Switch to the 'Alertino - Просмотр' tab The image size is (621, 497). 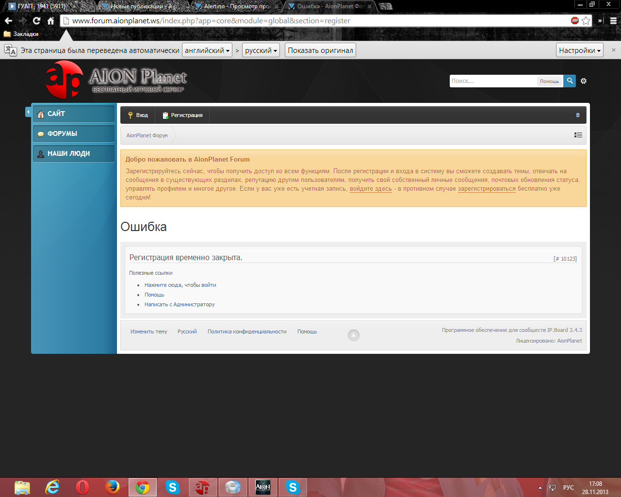(235, 6)
